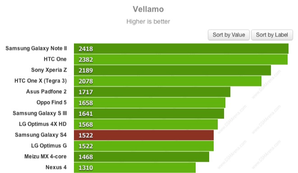
Task: Select the Samsung Galaxy Note II bar
Action: click(x=181, y=49)
